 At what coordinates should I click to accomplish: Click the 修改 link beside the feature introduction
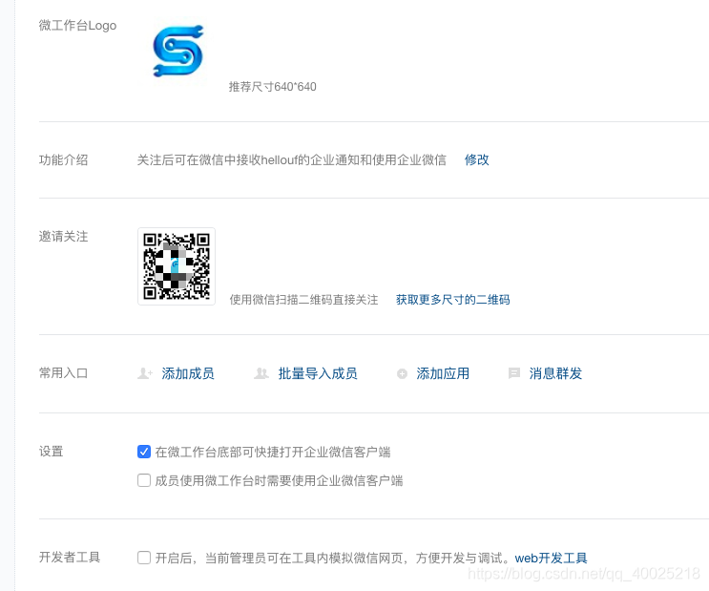point(476,159)
